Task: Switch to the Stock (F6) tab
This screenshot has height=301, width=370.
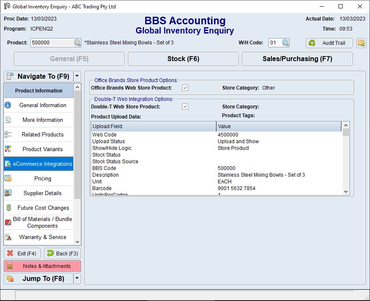Action: (183, 59)
